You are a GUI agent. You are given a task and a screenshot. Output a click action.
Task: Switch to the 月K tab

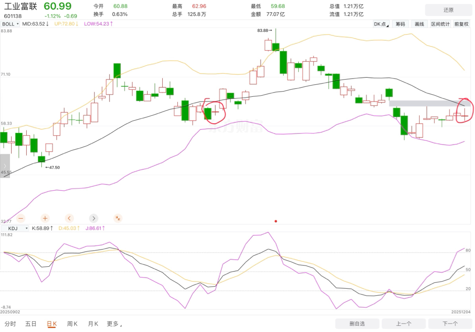(93, 324)
